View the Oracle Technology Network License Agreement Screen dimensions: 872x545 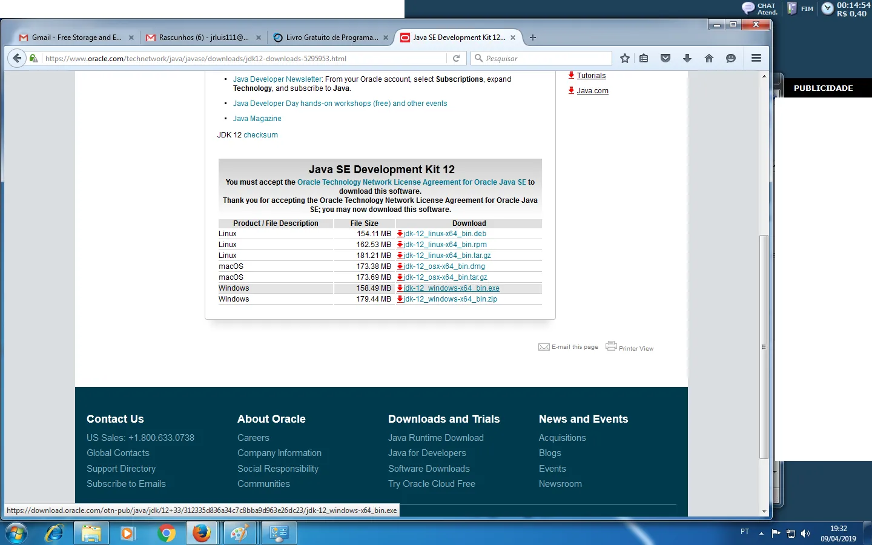click(x=412, y=182)
